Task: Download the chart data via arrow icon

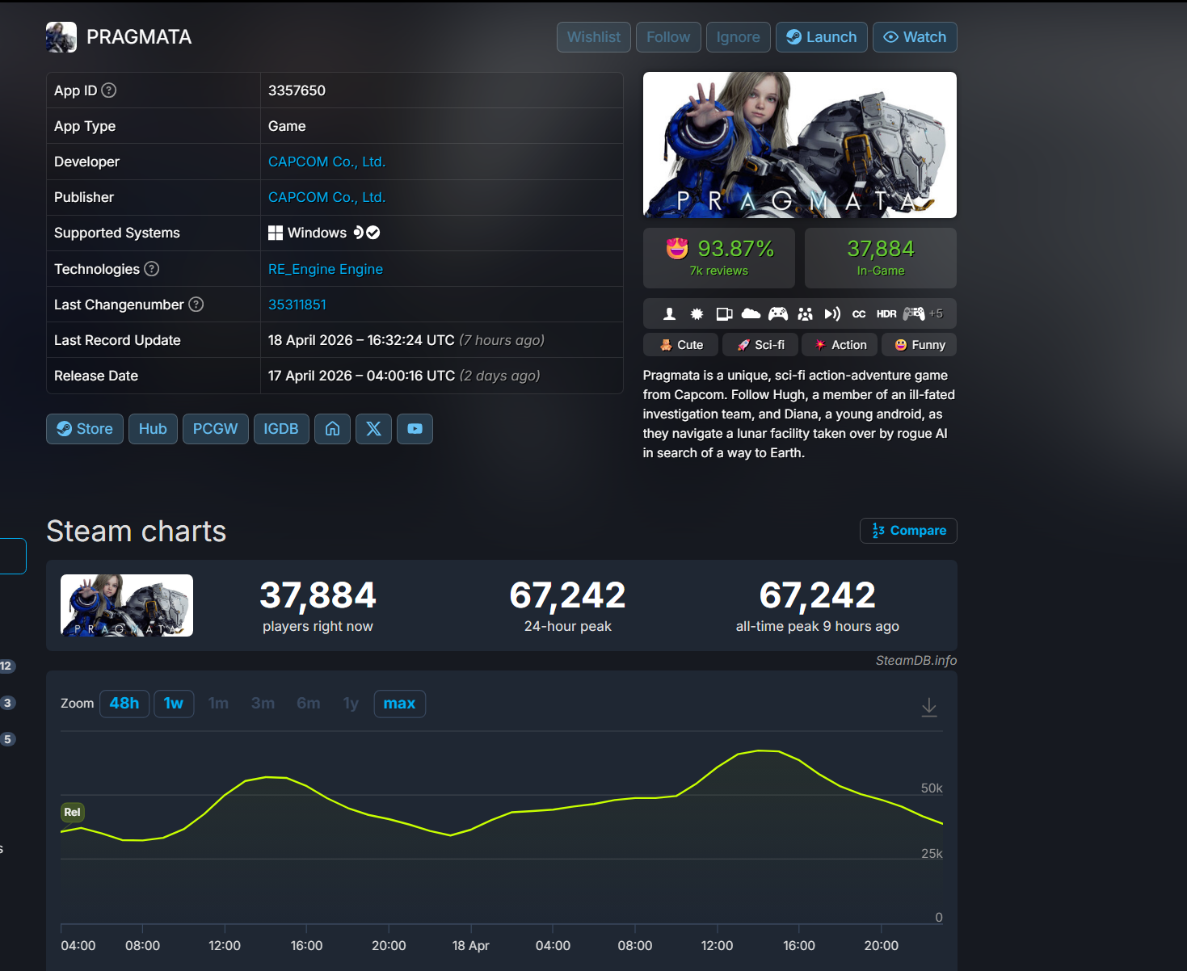Action: point(929,708)
